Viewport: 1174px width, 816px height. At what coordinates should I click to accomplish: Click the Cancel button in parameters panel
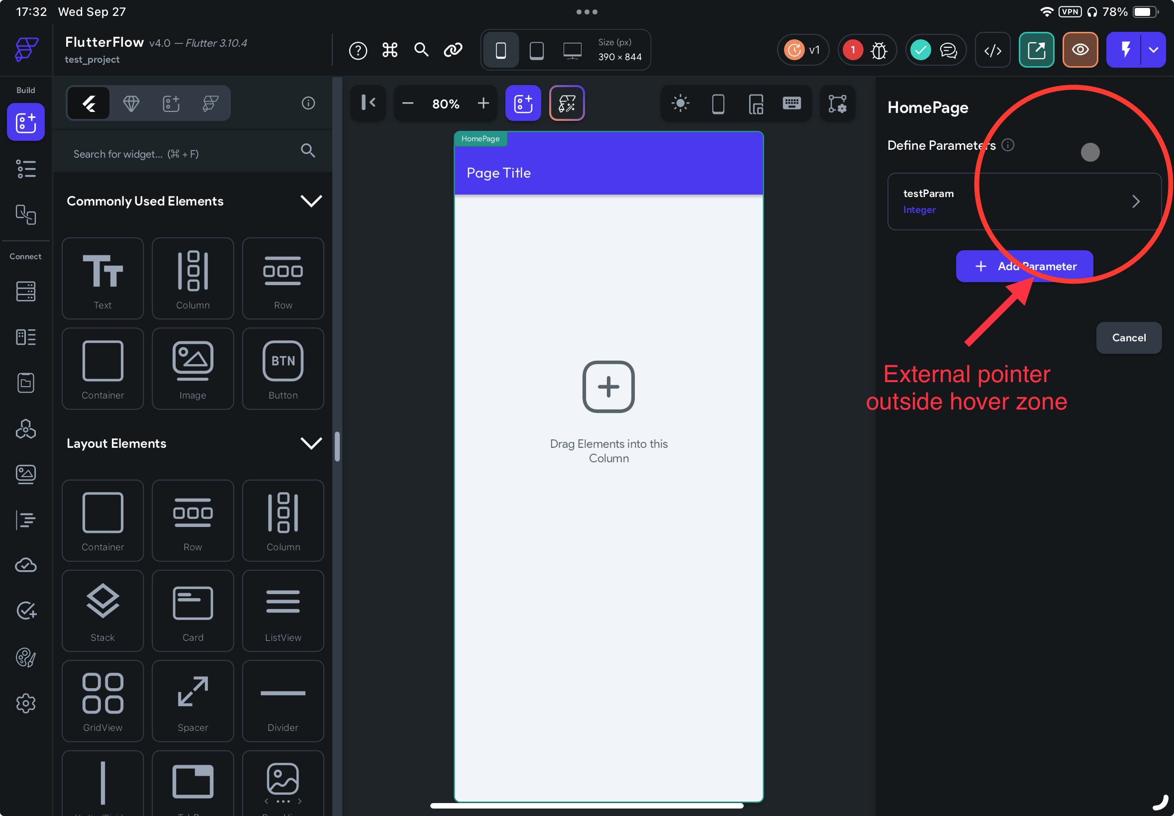coord(1128,337)
